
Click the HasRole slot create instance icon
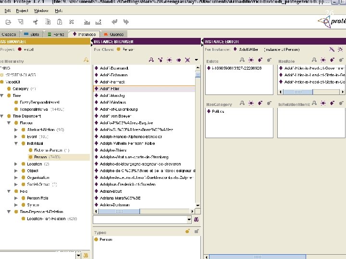pos(323,60)
